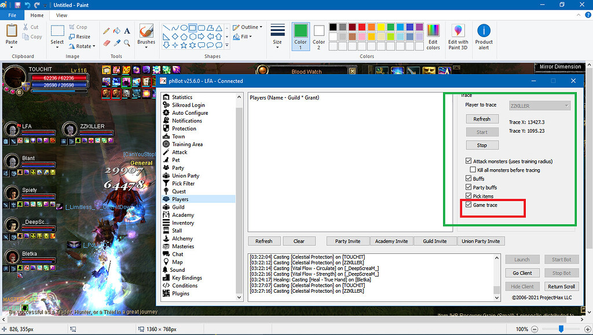The width and height of the screenshot is (593, 335).
Task: Click the Product alert icon
Action: click(x=484, y=35)
